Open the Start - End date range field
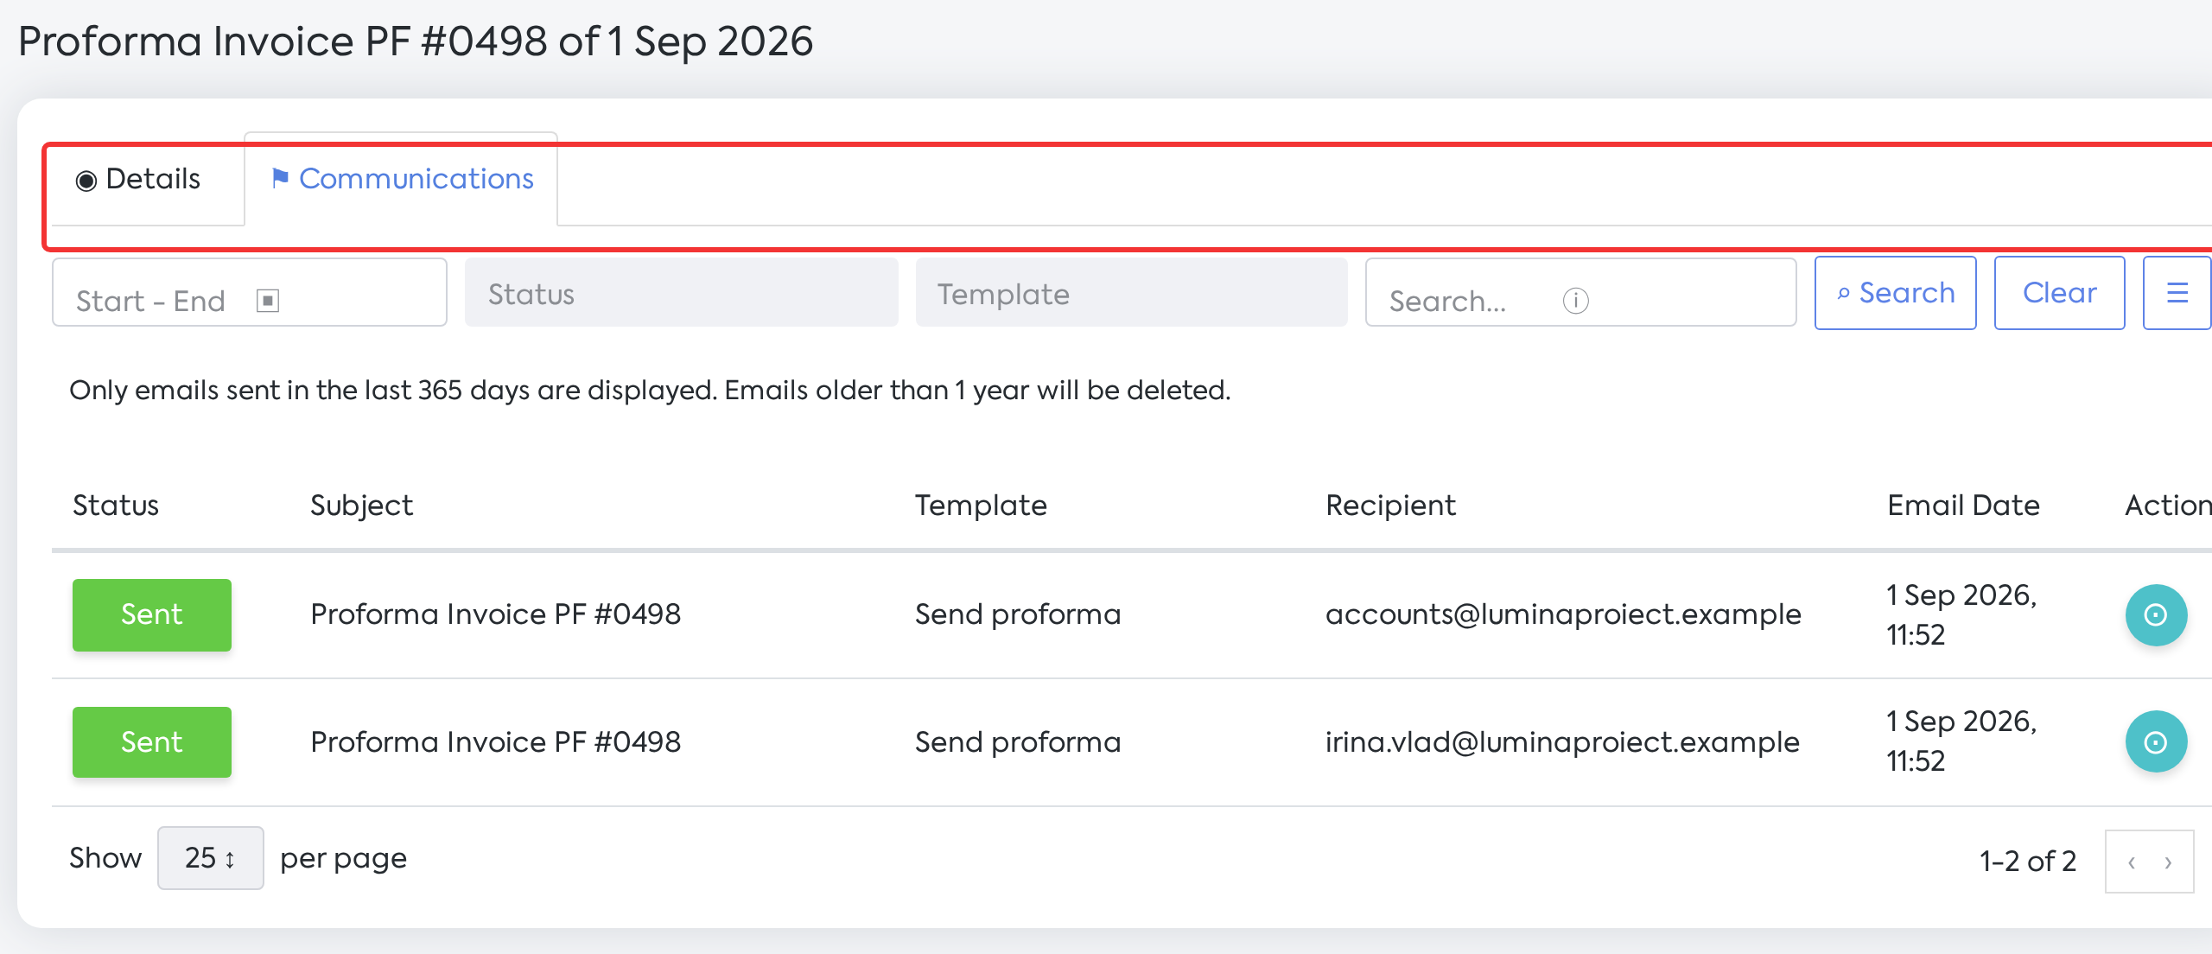The width and height of the screenshot is (2212, 954). [250, 293]
